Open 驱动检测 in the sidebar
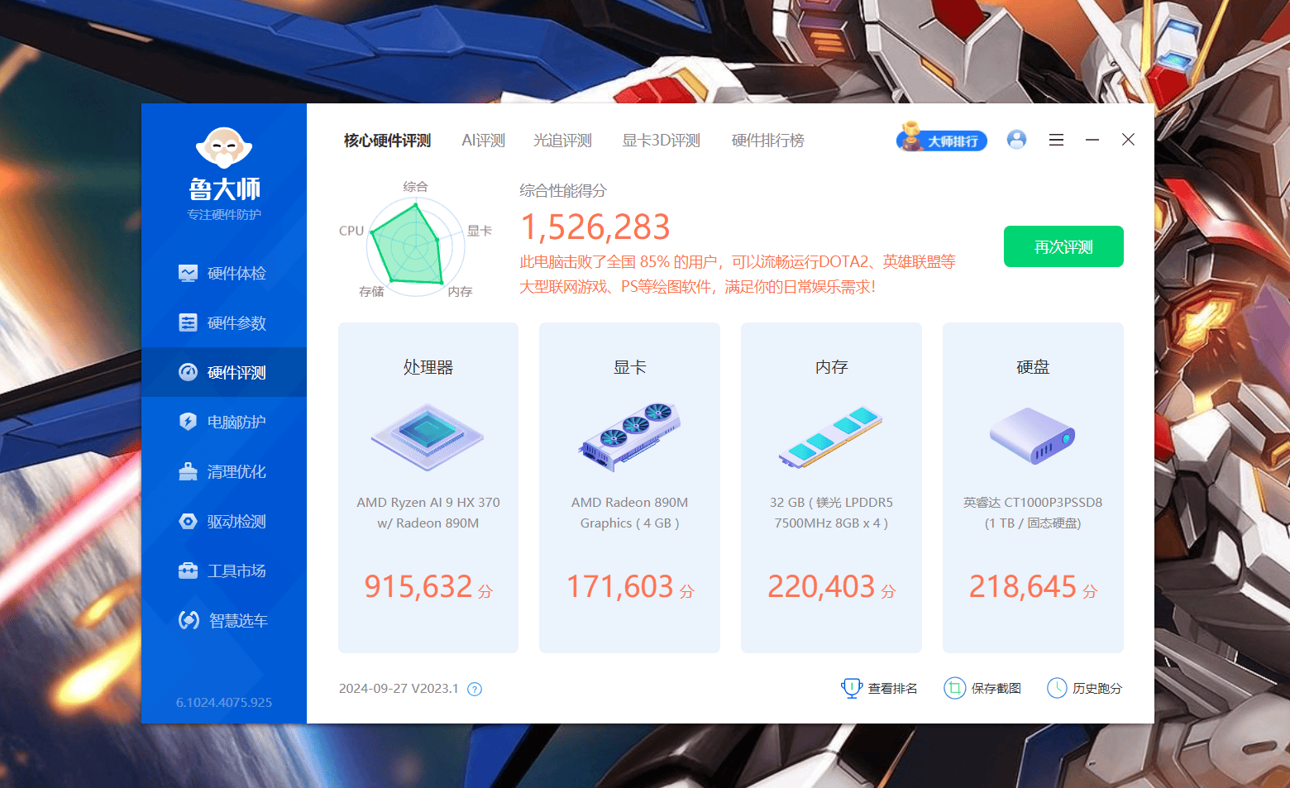Image resolution: width=1290 pixels, height=788 pixels. point(224,521)
